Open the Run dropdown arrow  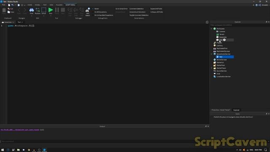tap(51, 16)
